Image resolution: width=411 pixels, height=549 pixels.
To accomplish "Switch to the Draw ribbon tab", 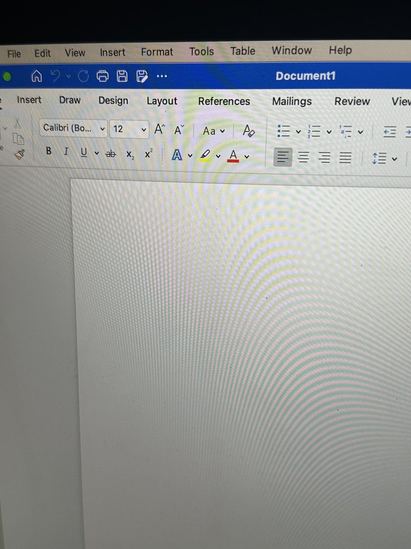I will coord(70,100).
